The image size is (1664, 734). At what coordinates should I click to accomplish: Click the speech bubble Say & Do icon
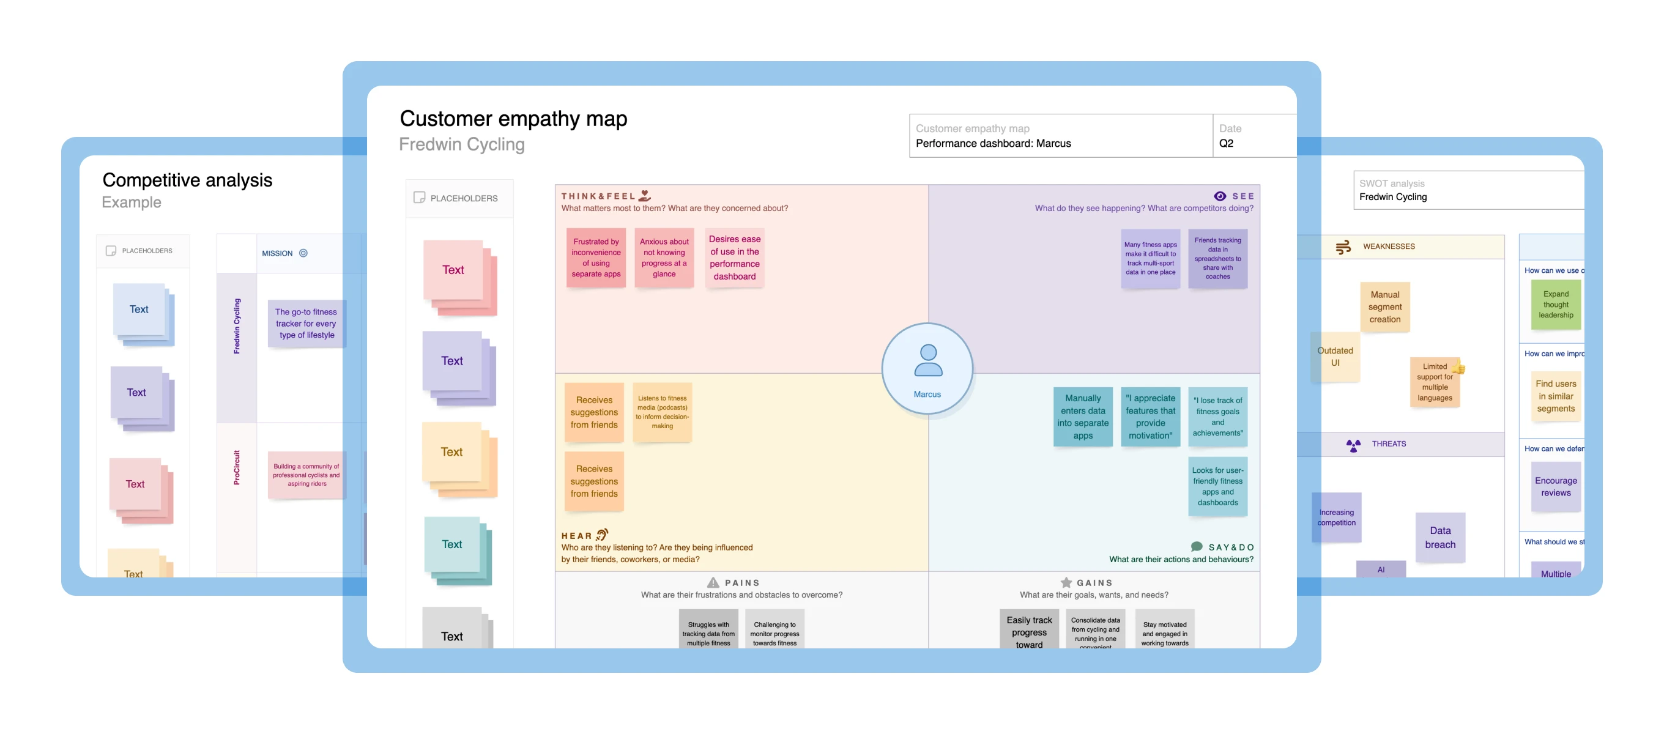[1197, 547]
